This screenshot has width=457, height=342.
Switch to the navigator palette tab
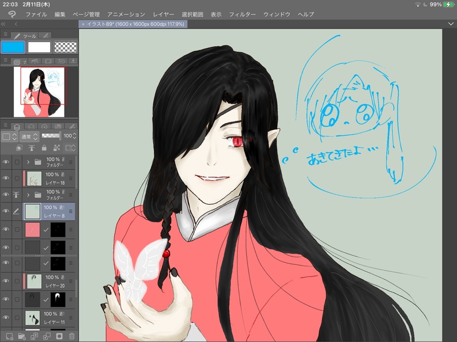pyautogui.click(x=19, y=61)
